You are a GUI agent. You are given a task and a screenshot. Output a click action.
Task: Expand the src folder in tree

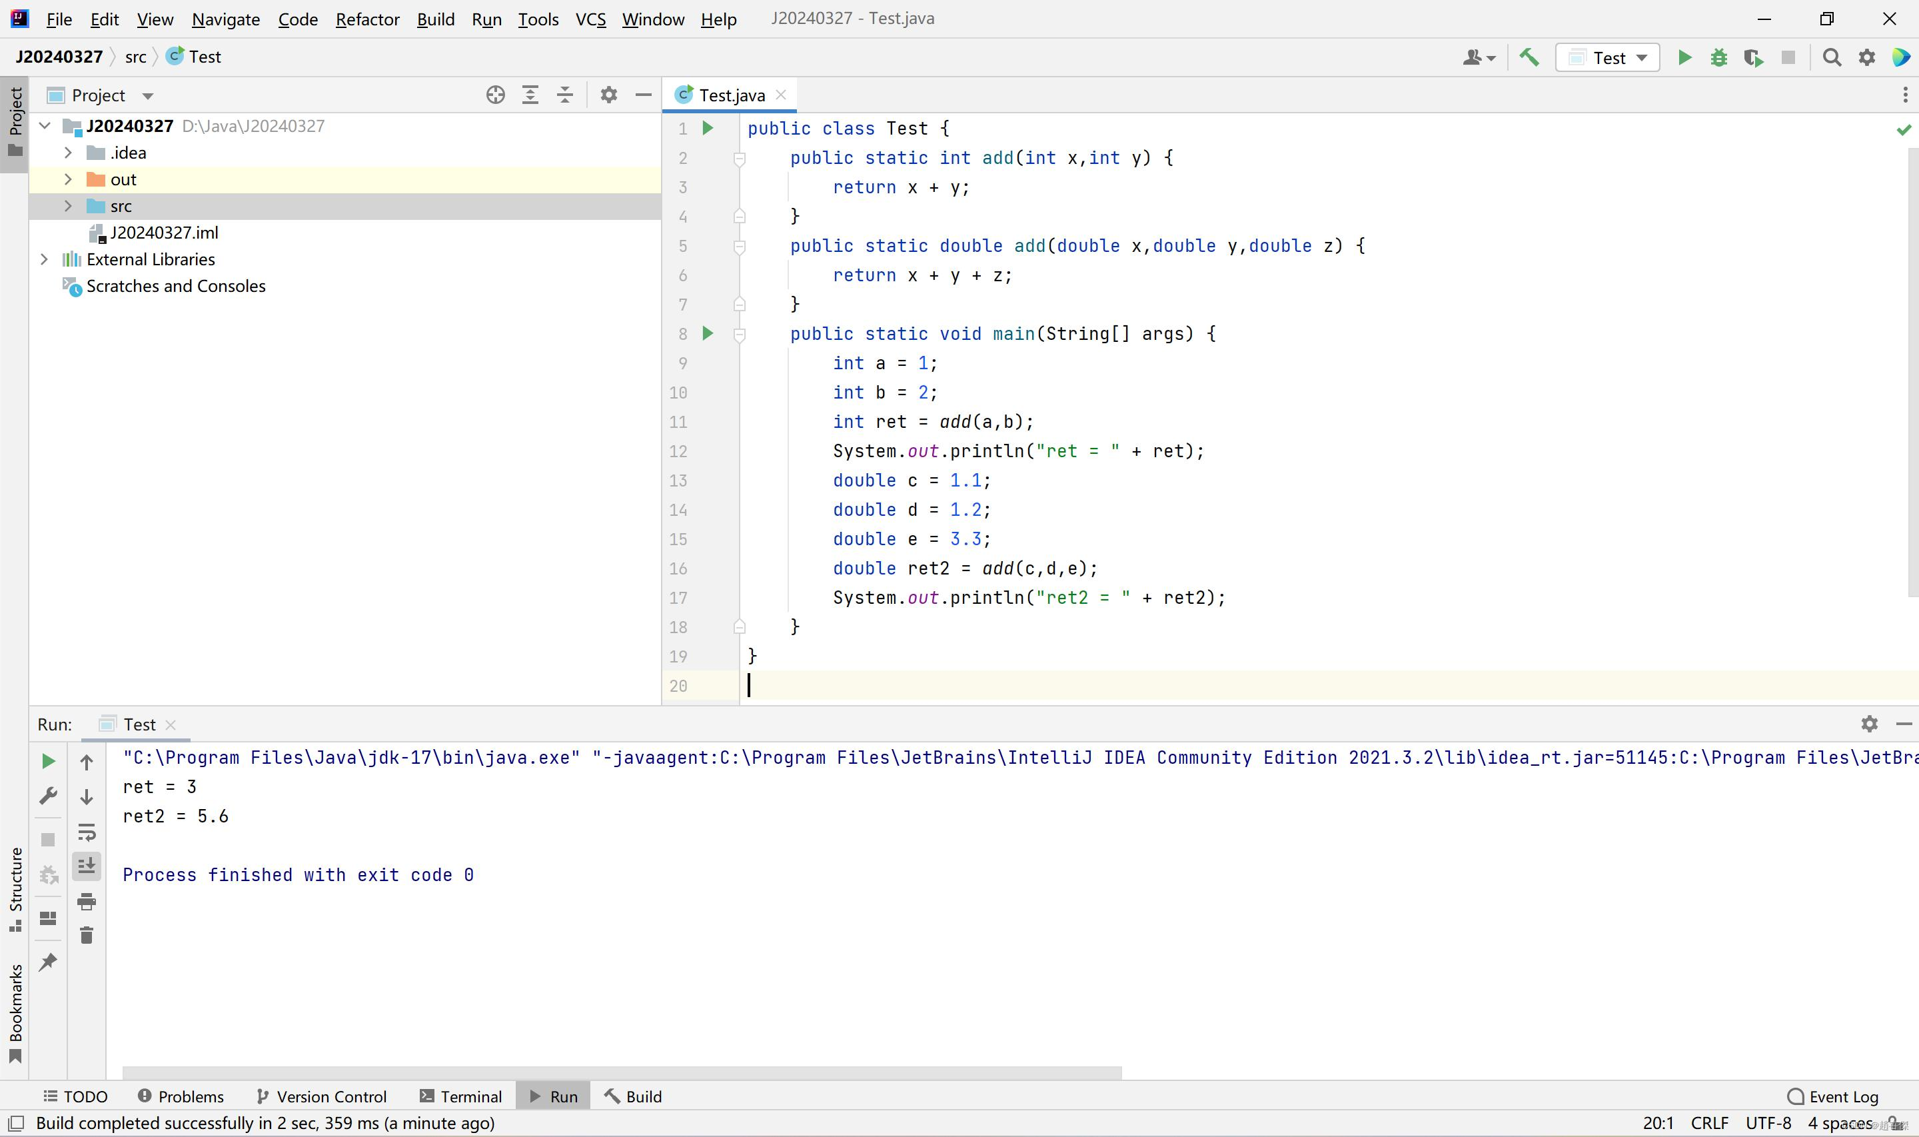click(x=68, y=206)
